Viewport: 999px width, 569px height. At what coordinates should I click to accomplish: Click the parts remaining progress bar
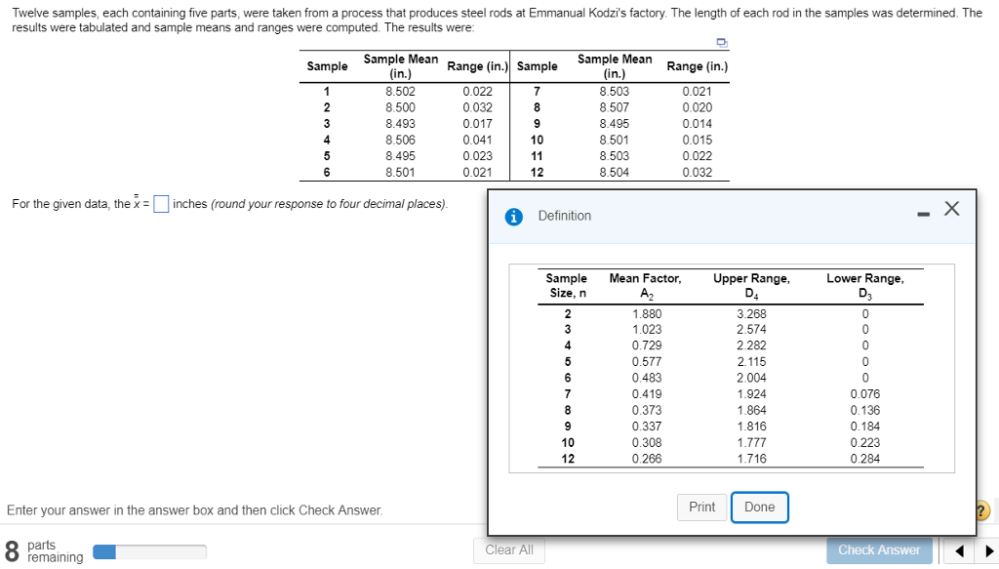(148, 550)
